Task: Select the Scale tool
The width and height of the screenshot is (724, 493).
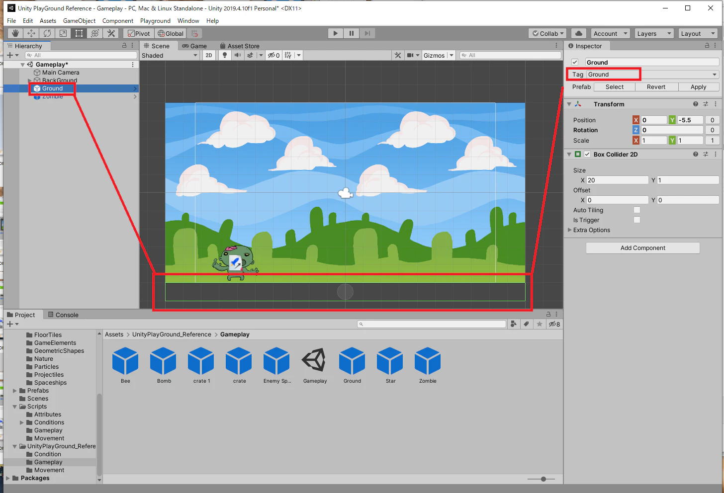Action: point(63,33)
